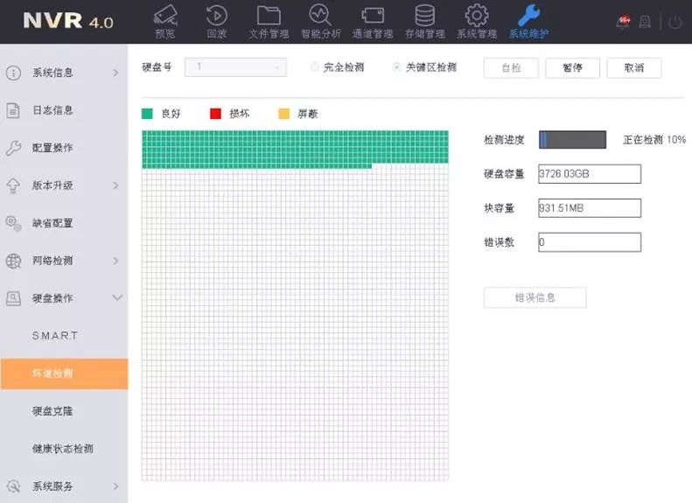
Task: Click the power icon in top bar
Action: (675, 22)
